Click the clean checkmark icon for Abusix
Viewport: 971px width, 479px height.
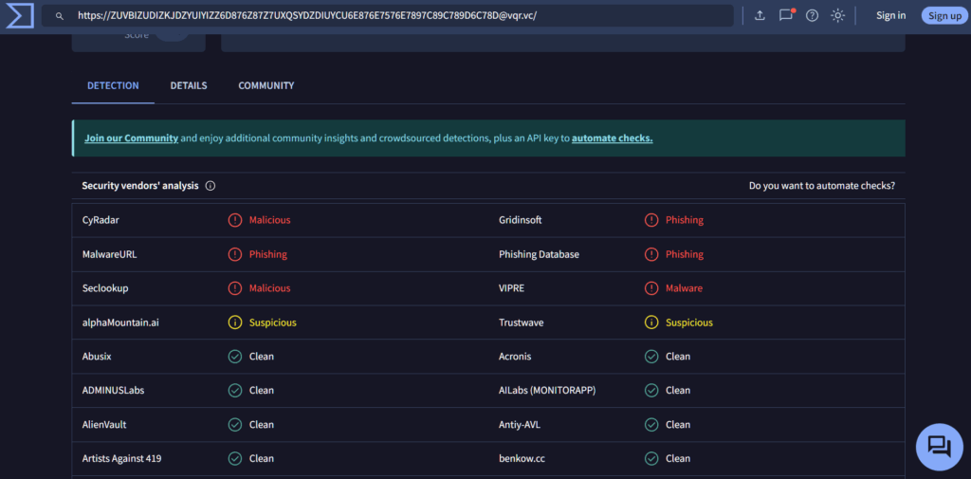pyautogui.click(x=235, y=357)
